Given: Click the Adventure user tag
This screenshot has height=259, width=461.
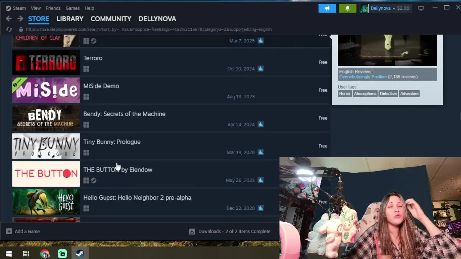Looking at the screenshot, I should point(409,94).
